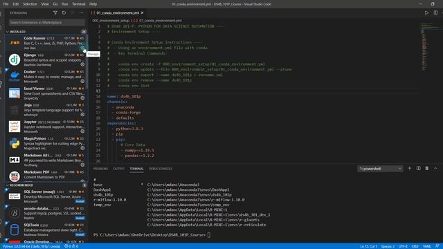Click status bar errors and warnings counter
The height and width of the screenshot is (249, 443).
(71, 246)
